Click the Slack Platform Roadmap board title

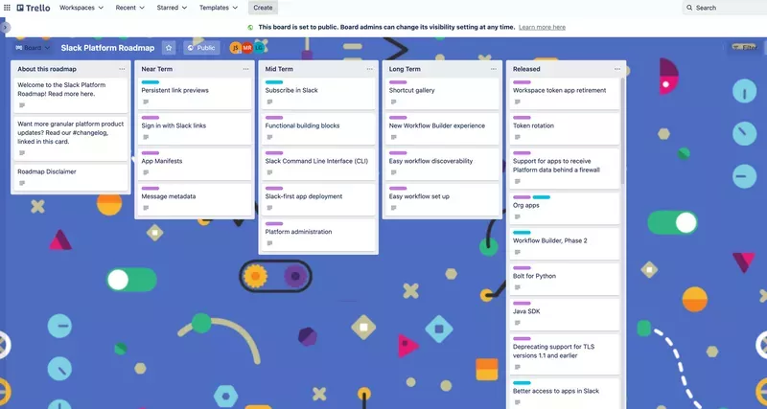point(107,48)
